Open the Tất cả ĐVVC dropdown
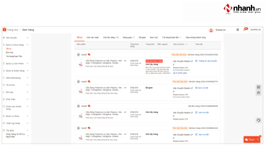 tap(180, 44)
